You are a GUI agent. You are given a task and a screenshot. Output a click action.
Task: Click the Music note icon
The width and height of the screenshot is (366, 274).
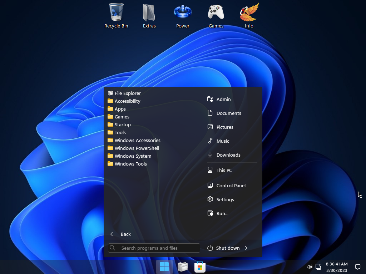[x=210, y=141]
